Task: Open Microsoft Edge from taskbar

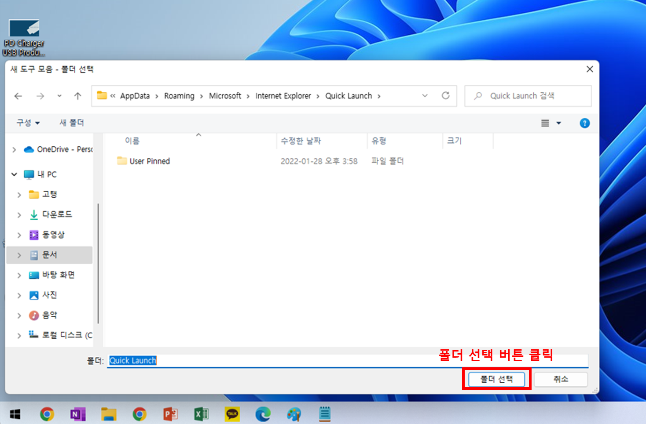Action: pyautogui.click(x=263, y=414)
